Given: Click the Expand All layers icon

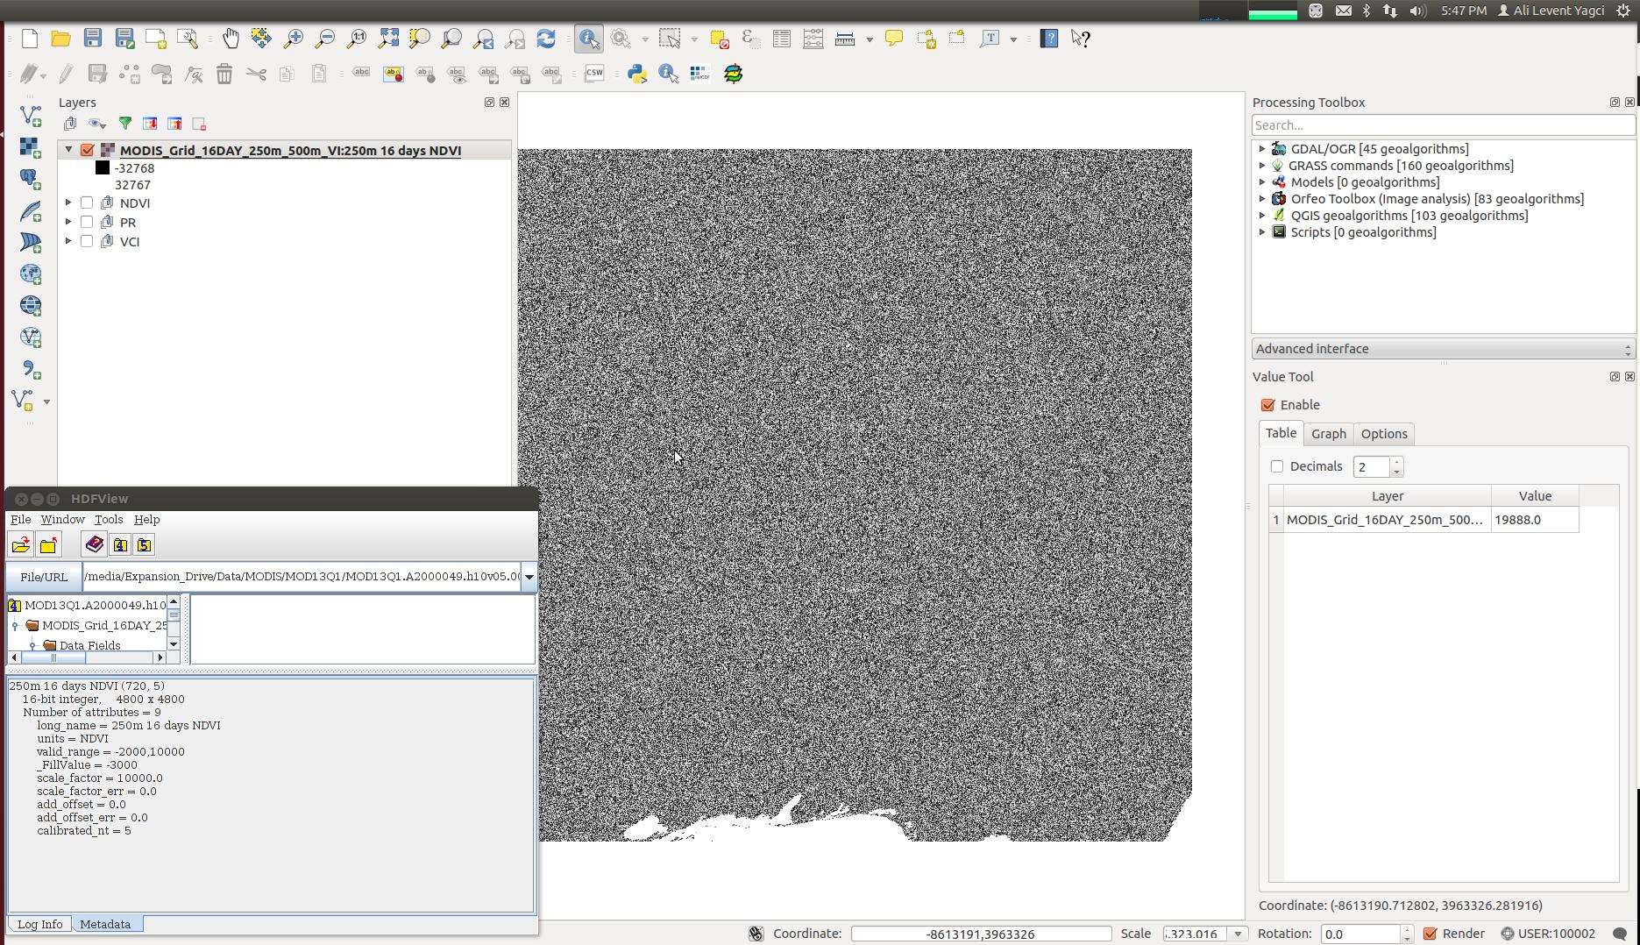Looking at the screenshot, I should pyautogui.click(x=150, y=124).
